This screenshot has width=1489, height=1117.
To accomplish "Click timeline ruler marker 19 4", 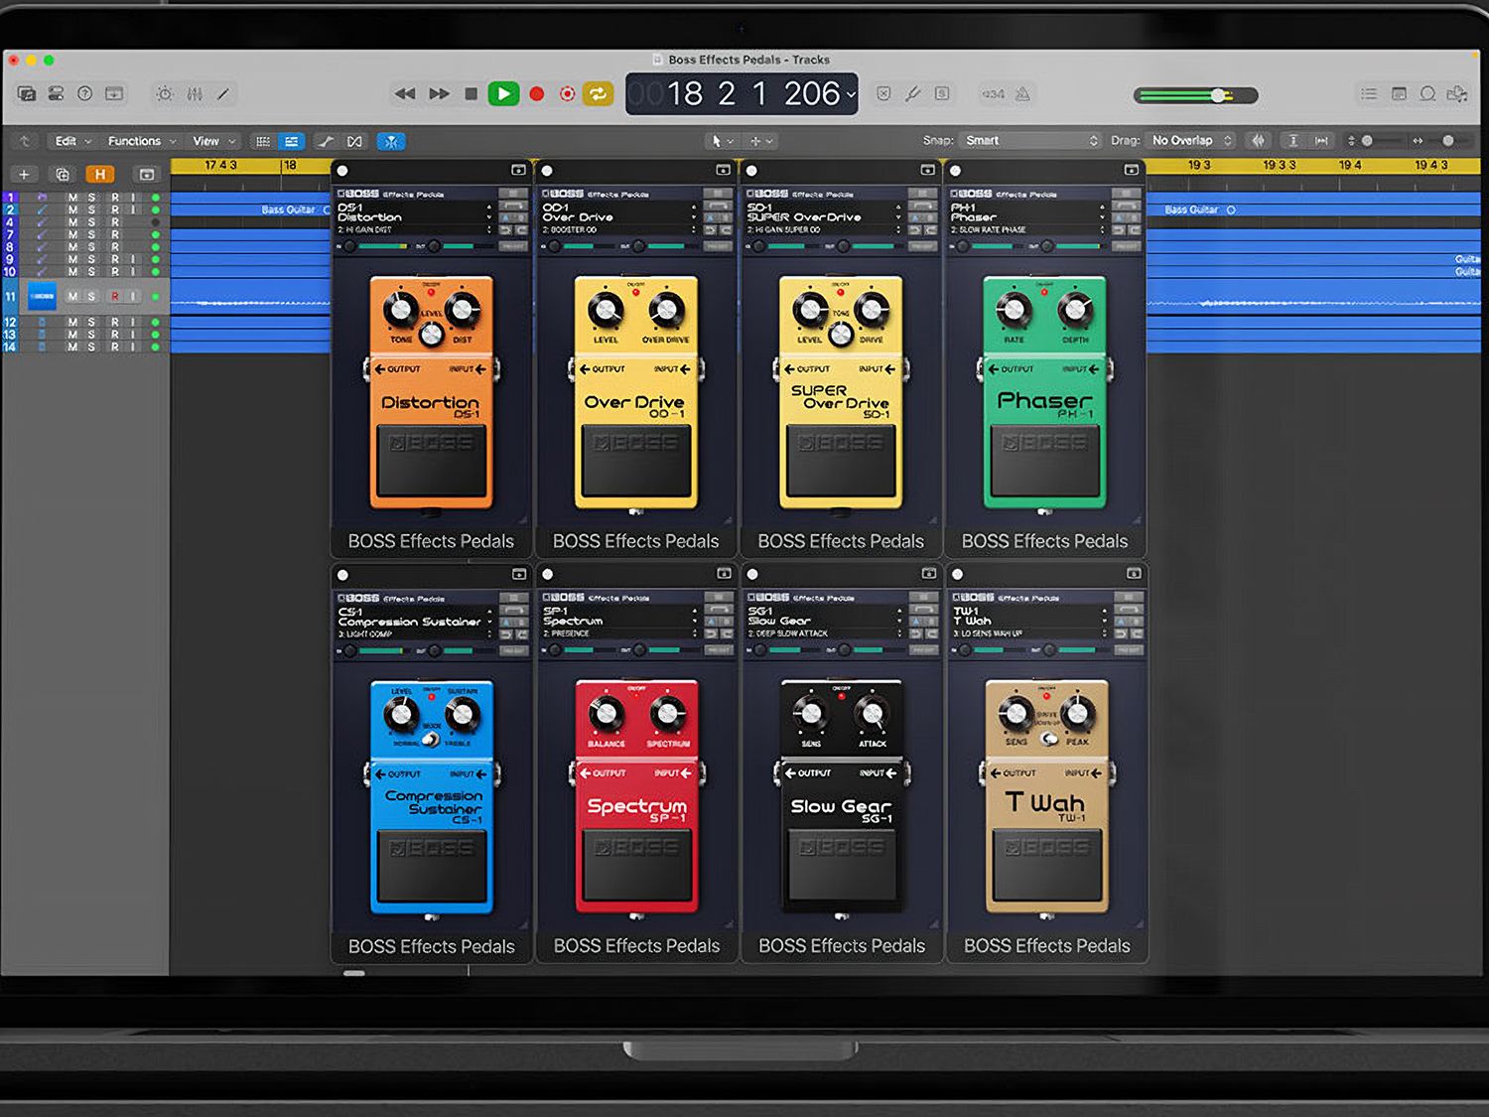I will 1350,165.
